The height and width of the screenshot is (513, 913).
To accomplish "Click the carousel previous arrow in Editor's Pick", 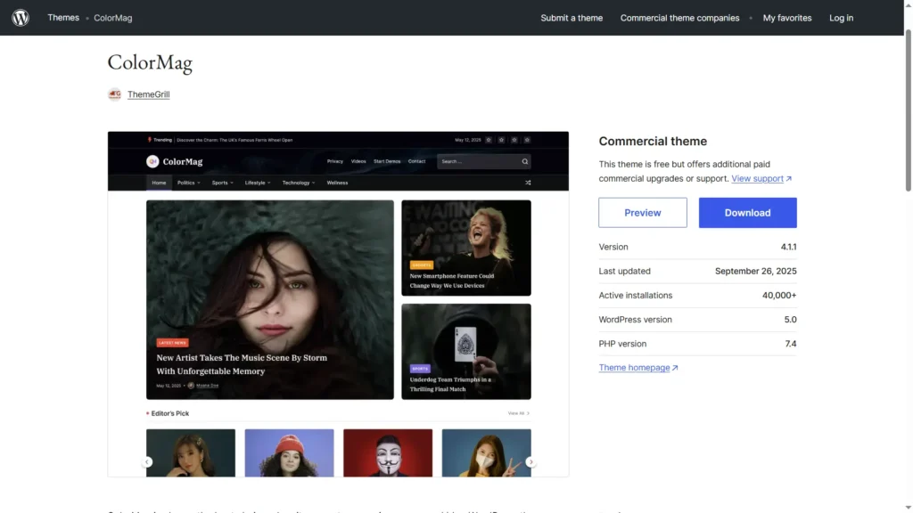I will coord(147,462).
